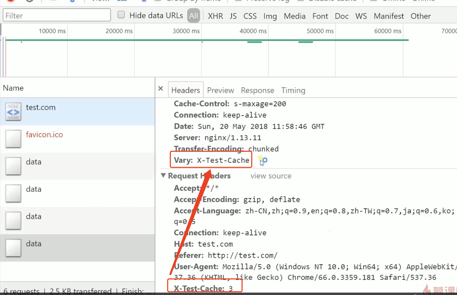457x295 pixels.
Task: Open the Response tab
Action: click(x=257, y=90)
